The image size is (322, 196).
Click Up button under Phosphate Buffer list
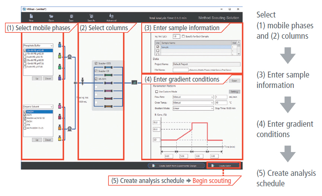[37, 78]
